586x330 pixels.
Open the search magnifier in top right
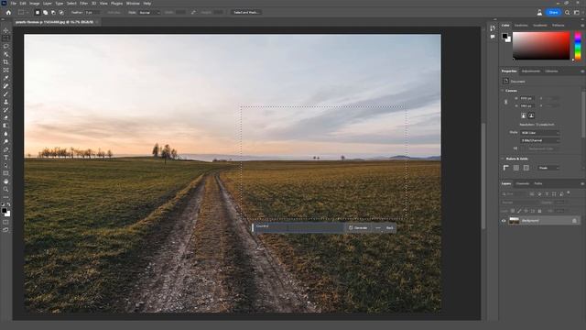point(567,12)
